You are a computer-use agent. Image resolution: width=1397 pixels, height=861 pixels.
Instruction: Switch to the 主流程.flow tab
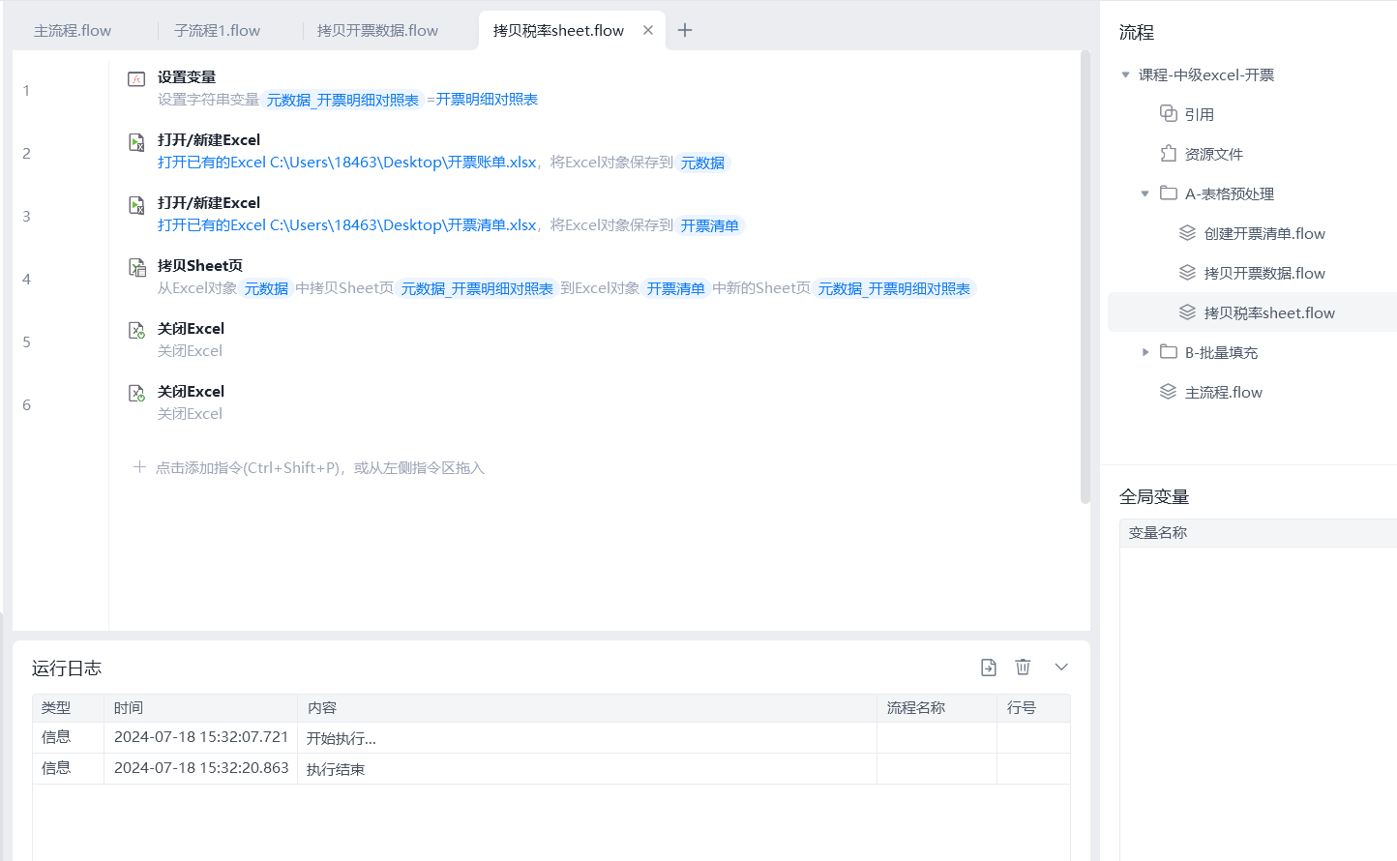73,31
